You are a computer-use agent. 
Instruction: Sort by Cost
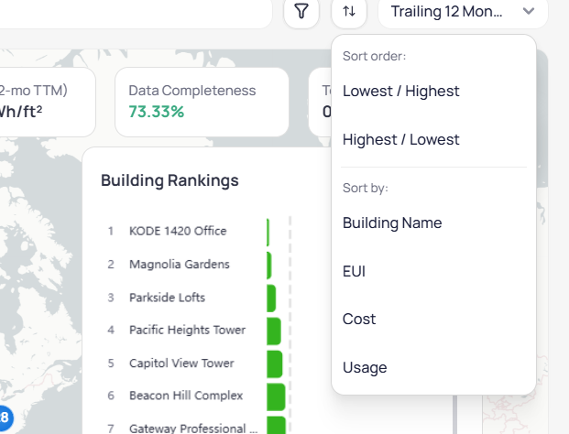(433, 319)
